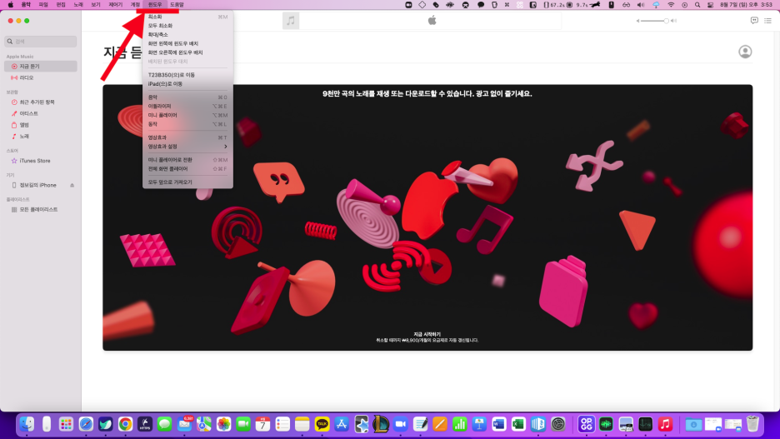The width and height of the screenshot is (780, 439).
Task: Click 지금 시작하기 on the banner
Action: 427,335
